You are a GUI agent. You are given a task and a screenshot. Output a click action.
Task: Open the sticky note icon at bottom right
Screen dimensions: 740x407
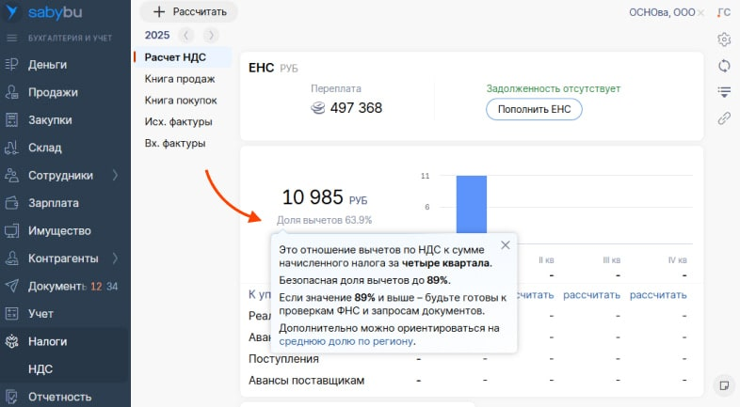[724, 385]
